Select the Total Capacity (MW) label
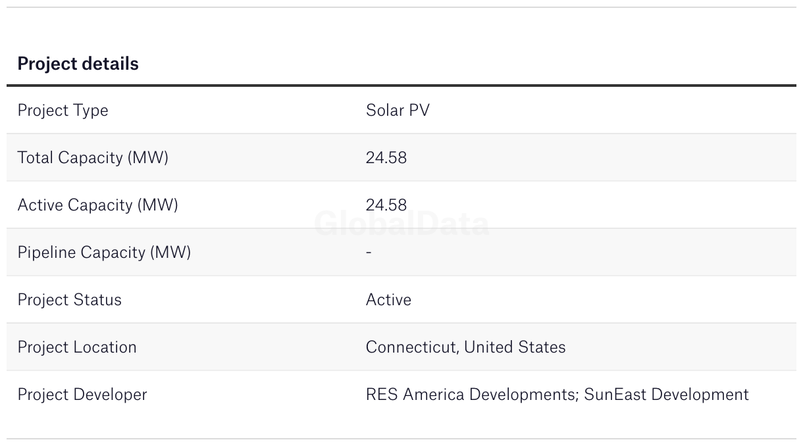 click(x=93, y=158)
